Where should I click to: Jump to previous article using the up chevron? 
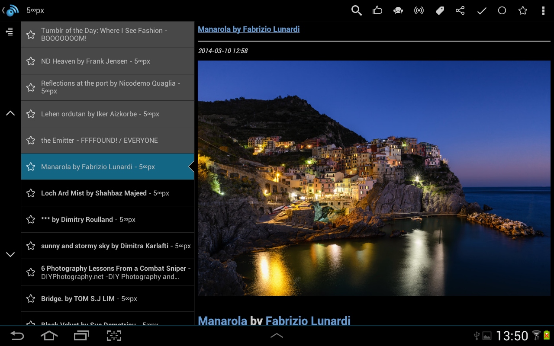pyautogui.click(x=10, y=112)
